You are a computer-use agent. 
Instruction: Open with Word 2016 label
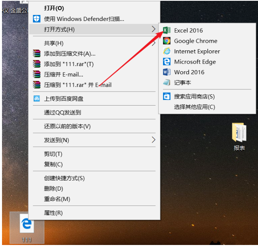[189, 72]
